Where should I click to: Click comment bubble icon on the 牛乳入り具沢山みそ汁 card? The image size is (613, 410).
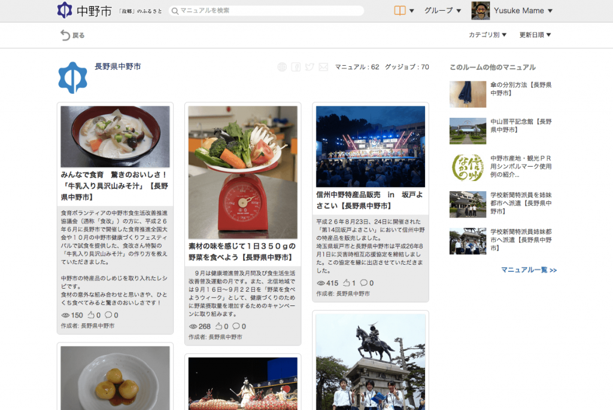(108, 315)
